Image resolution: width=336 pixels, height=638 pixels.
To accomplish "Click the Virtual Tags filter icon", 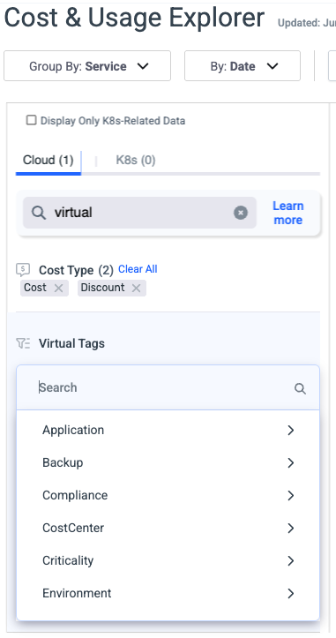I will point(23,343).
